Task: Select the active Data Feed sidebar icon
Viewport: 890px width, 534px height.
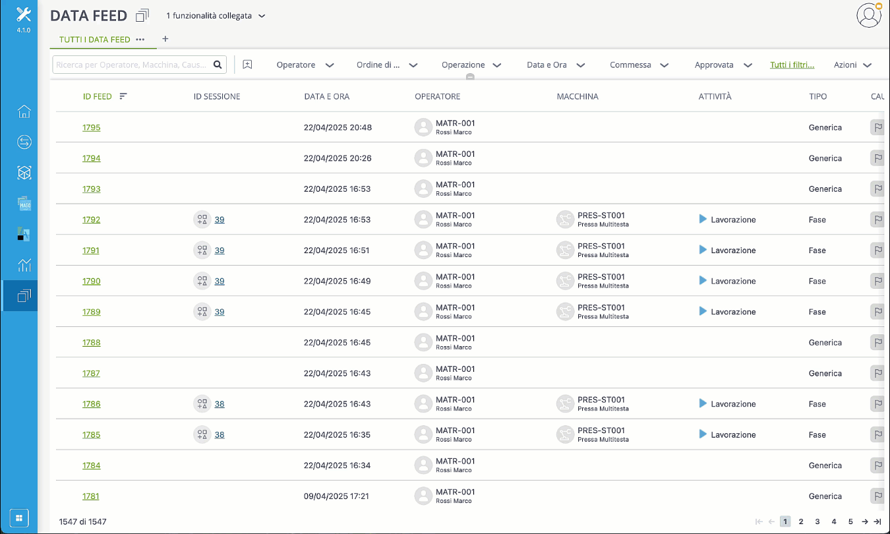Action: tap(24, 296)
